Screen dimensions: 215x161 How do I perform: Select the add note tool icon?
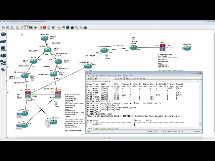[59, 28]
